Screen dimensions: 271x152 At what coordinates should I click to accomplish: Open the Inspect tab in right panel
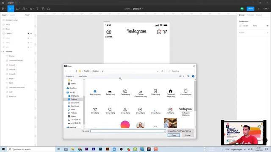(x=259, y=15)
